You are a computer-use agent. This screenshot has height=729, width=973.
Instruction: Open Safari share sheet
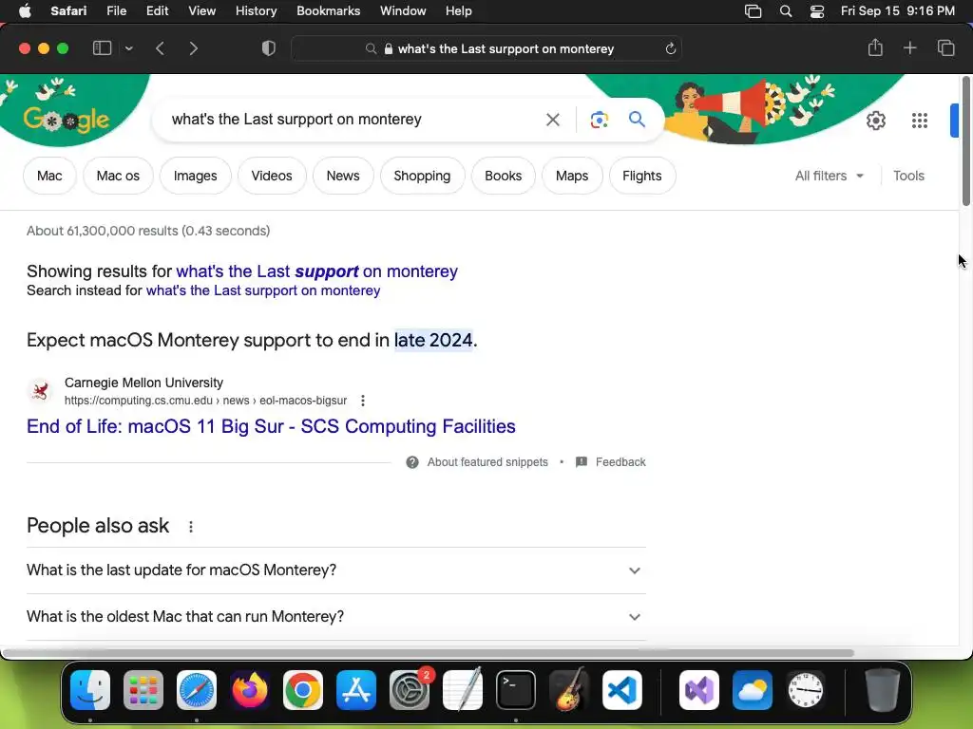(x=875, y=47)
